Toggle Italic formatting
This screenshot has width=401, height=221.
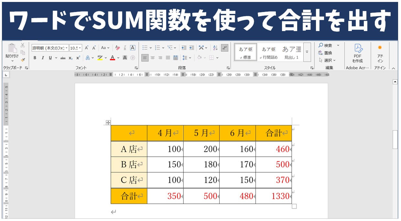tap(42, 58)
